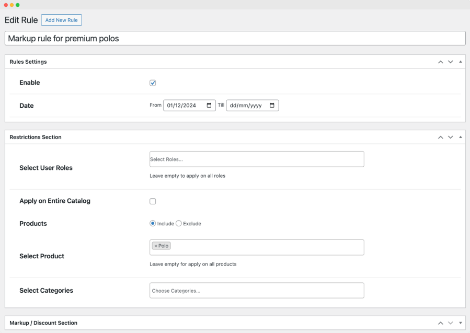Move Rules Settings panel up arrow
The image size is (470, 333).
[x=441, y=62]
